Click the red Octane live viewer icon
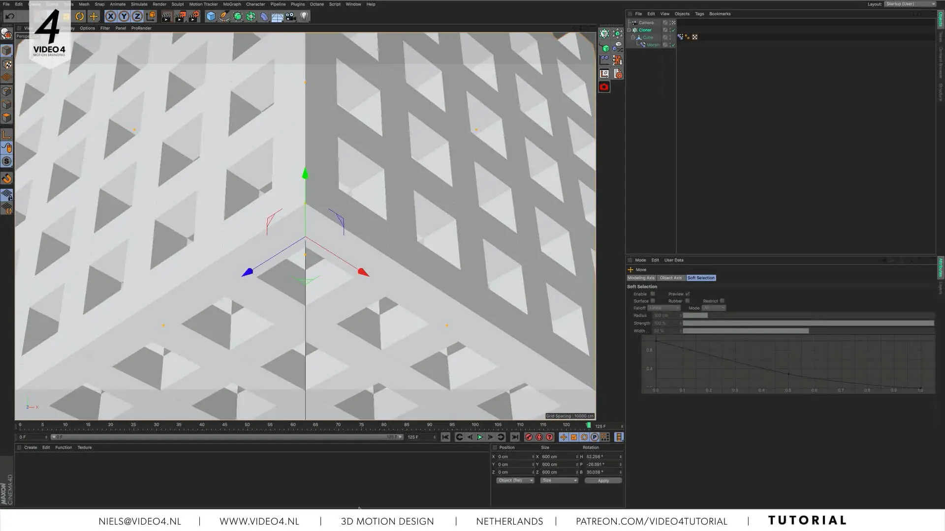Image resolution: width=945 pixels, height=531 pixels. pos(604,87)
